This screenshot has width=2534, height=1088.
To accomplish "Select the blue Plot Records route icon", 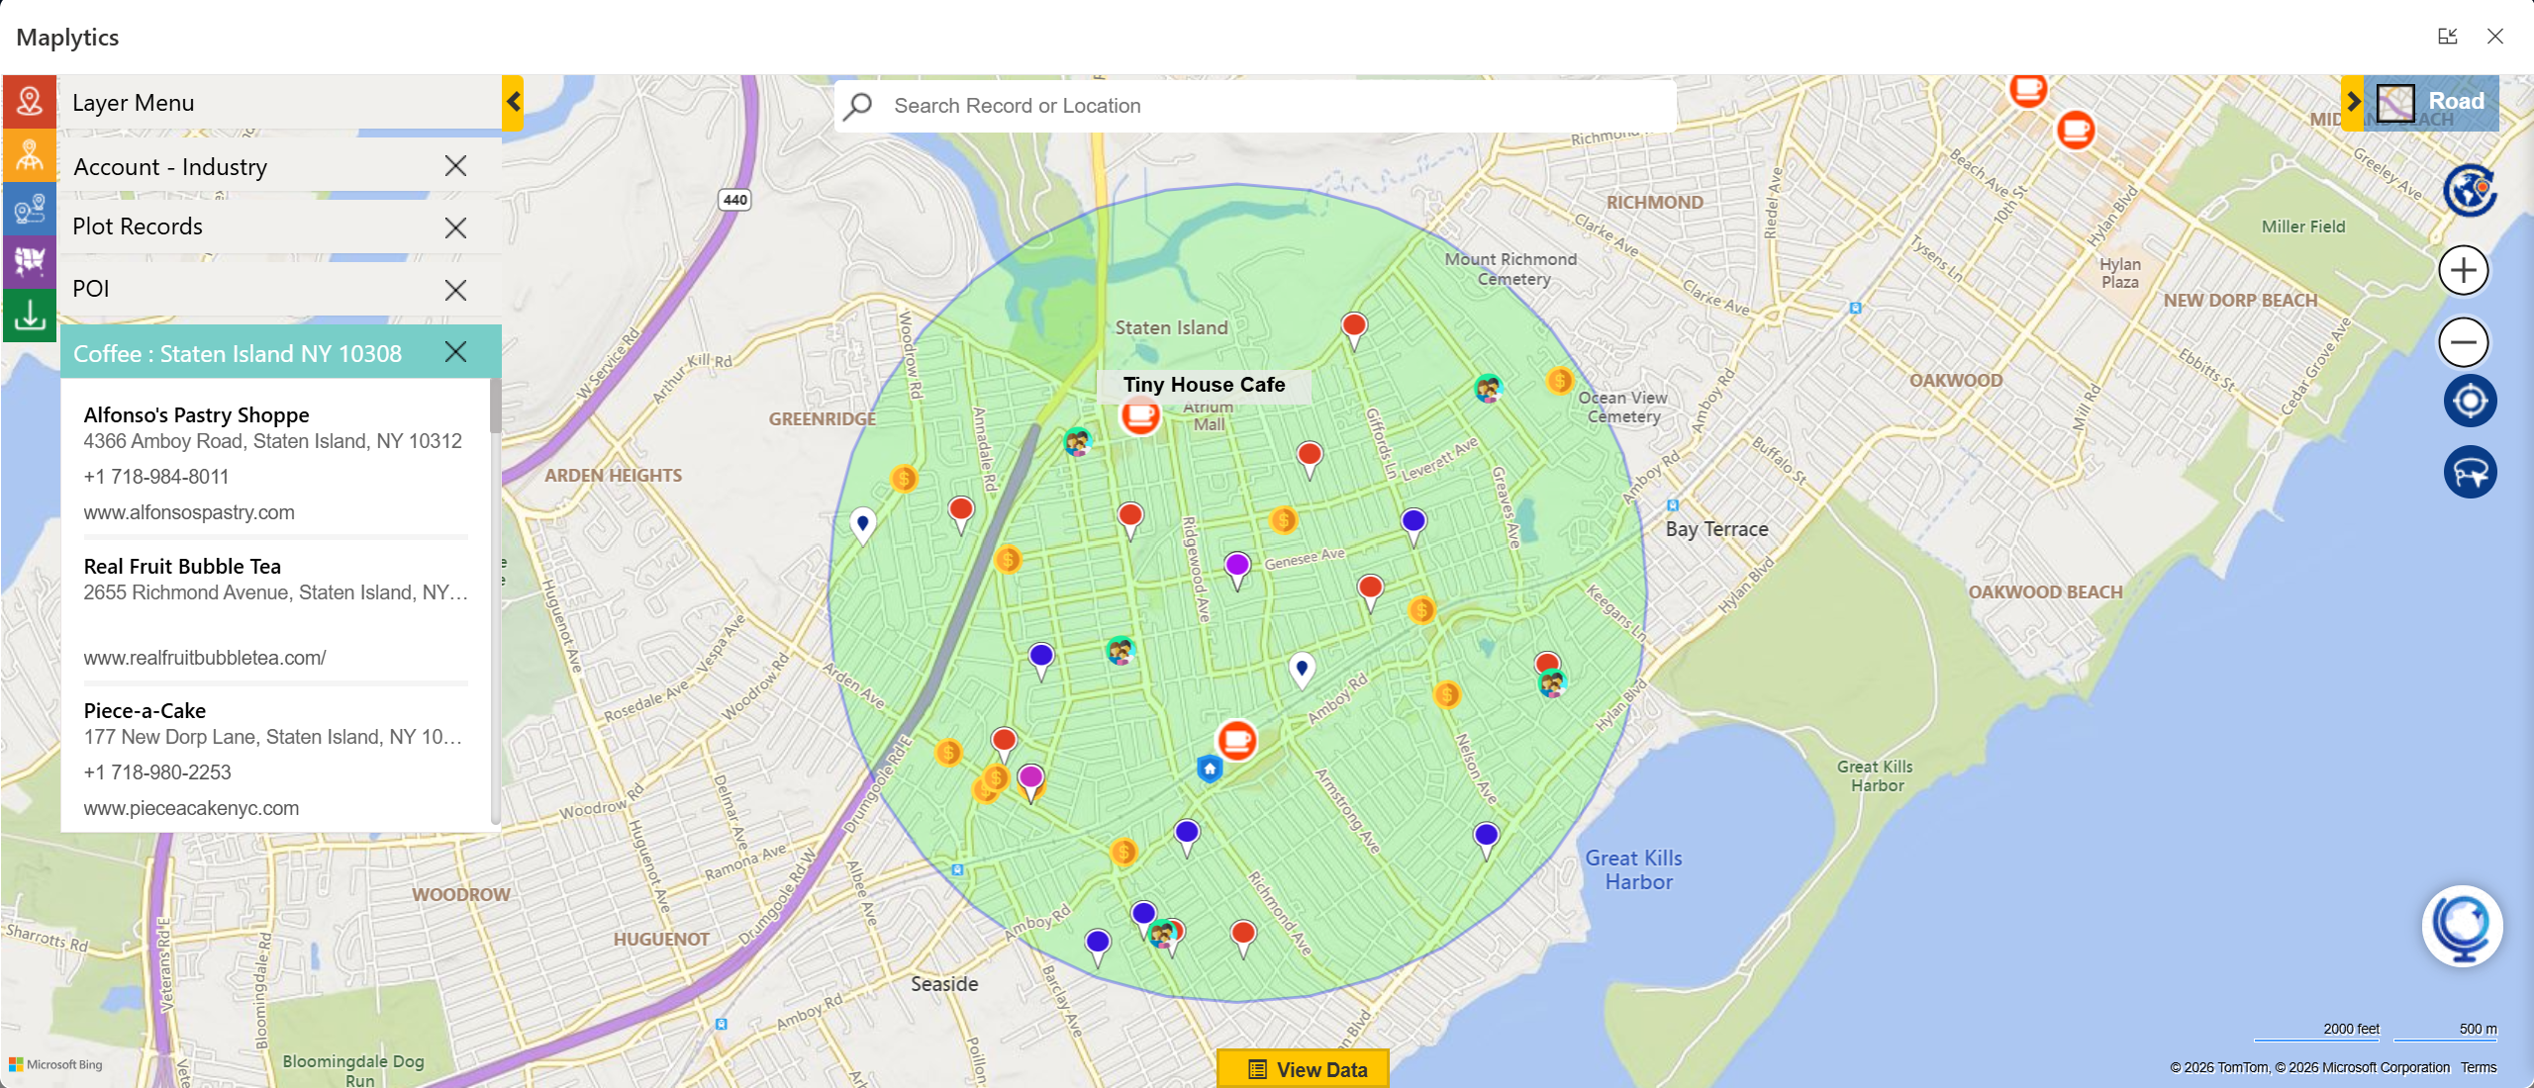I will [30, 209].
